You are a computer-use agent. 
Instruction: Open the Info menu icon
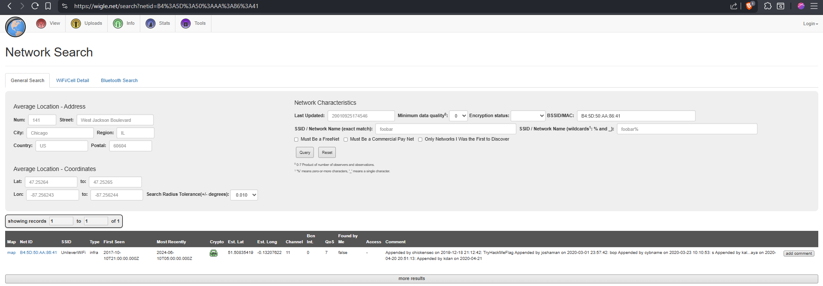click(118, 24)
